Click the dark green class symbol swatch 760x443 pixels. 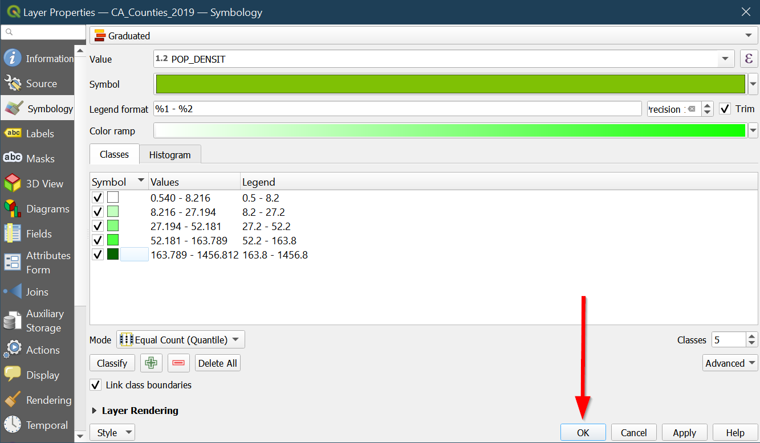(113, 255)
